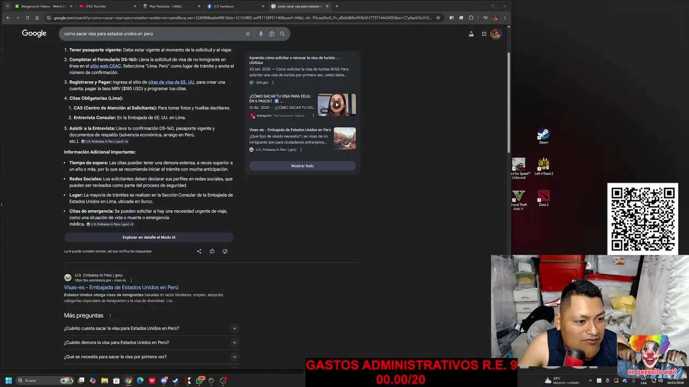Image resolution: width=689 pixels, height=387 pixels.
Task: Open 'citas de visa de EE. UU.' link
Action: coord(172,82)
